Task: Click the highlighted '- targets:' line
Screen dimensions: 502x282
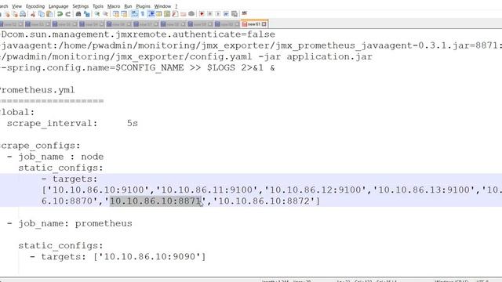Action: click(x=70, y=179)
